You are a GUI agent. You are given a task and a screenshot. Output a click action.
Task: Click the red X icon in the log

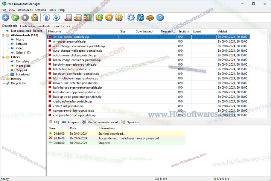pos(50,138)
